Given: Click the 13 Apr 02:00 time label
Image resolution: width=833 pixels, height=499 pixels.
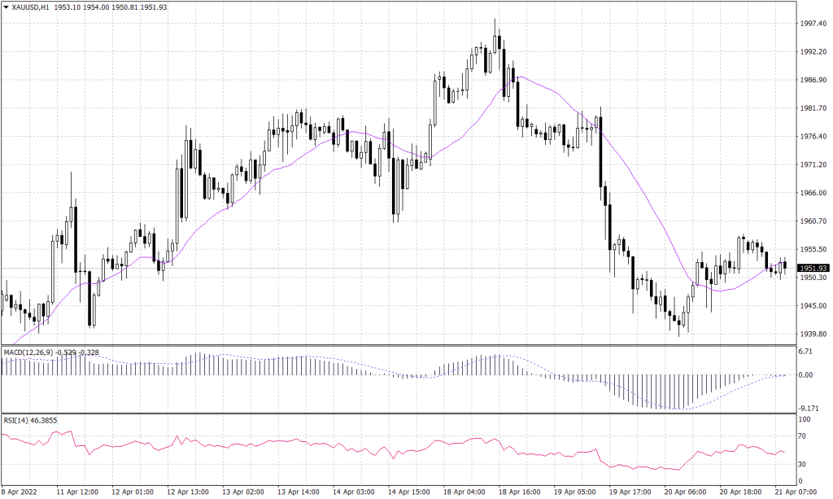Looking at the screenshot, I should click(244, 492).
